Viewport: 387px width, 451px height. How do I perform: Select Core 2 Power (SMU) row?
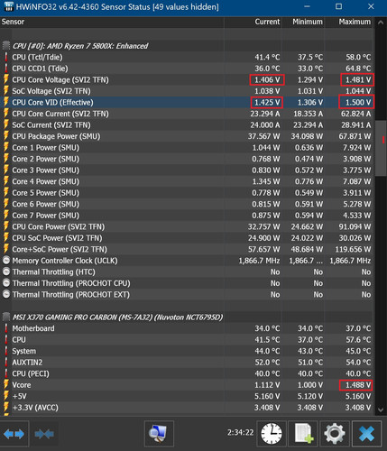point(187,159)
